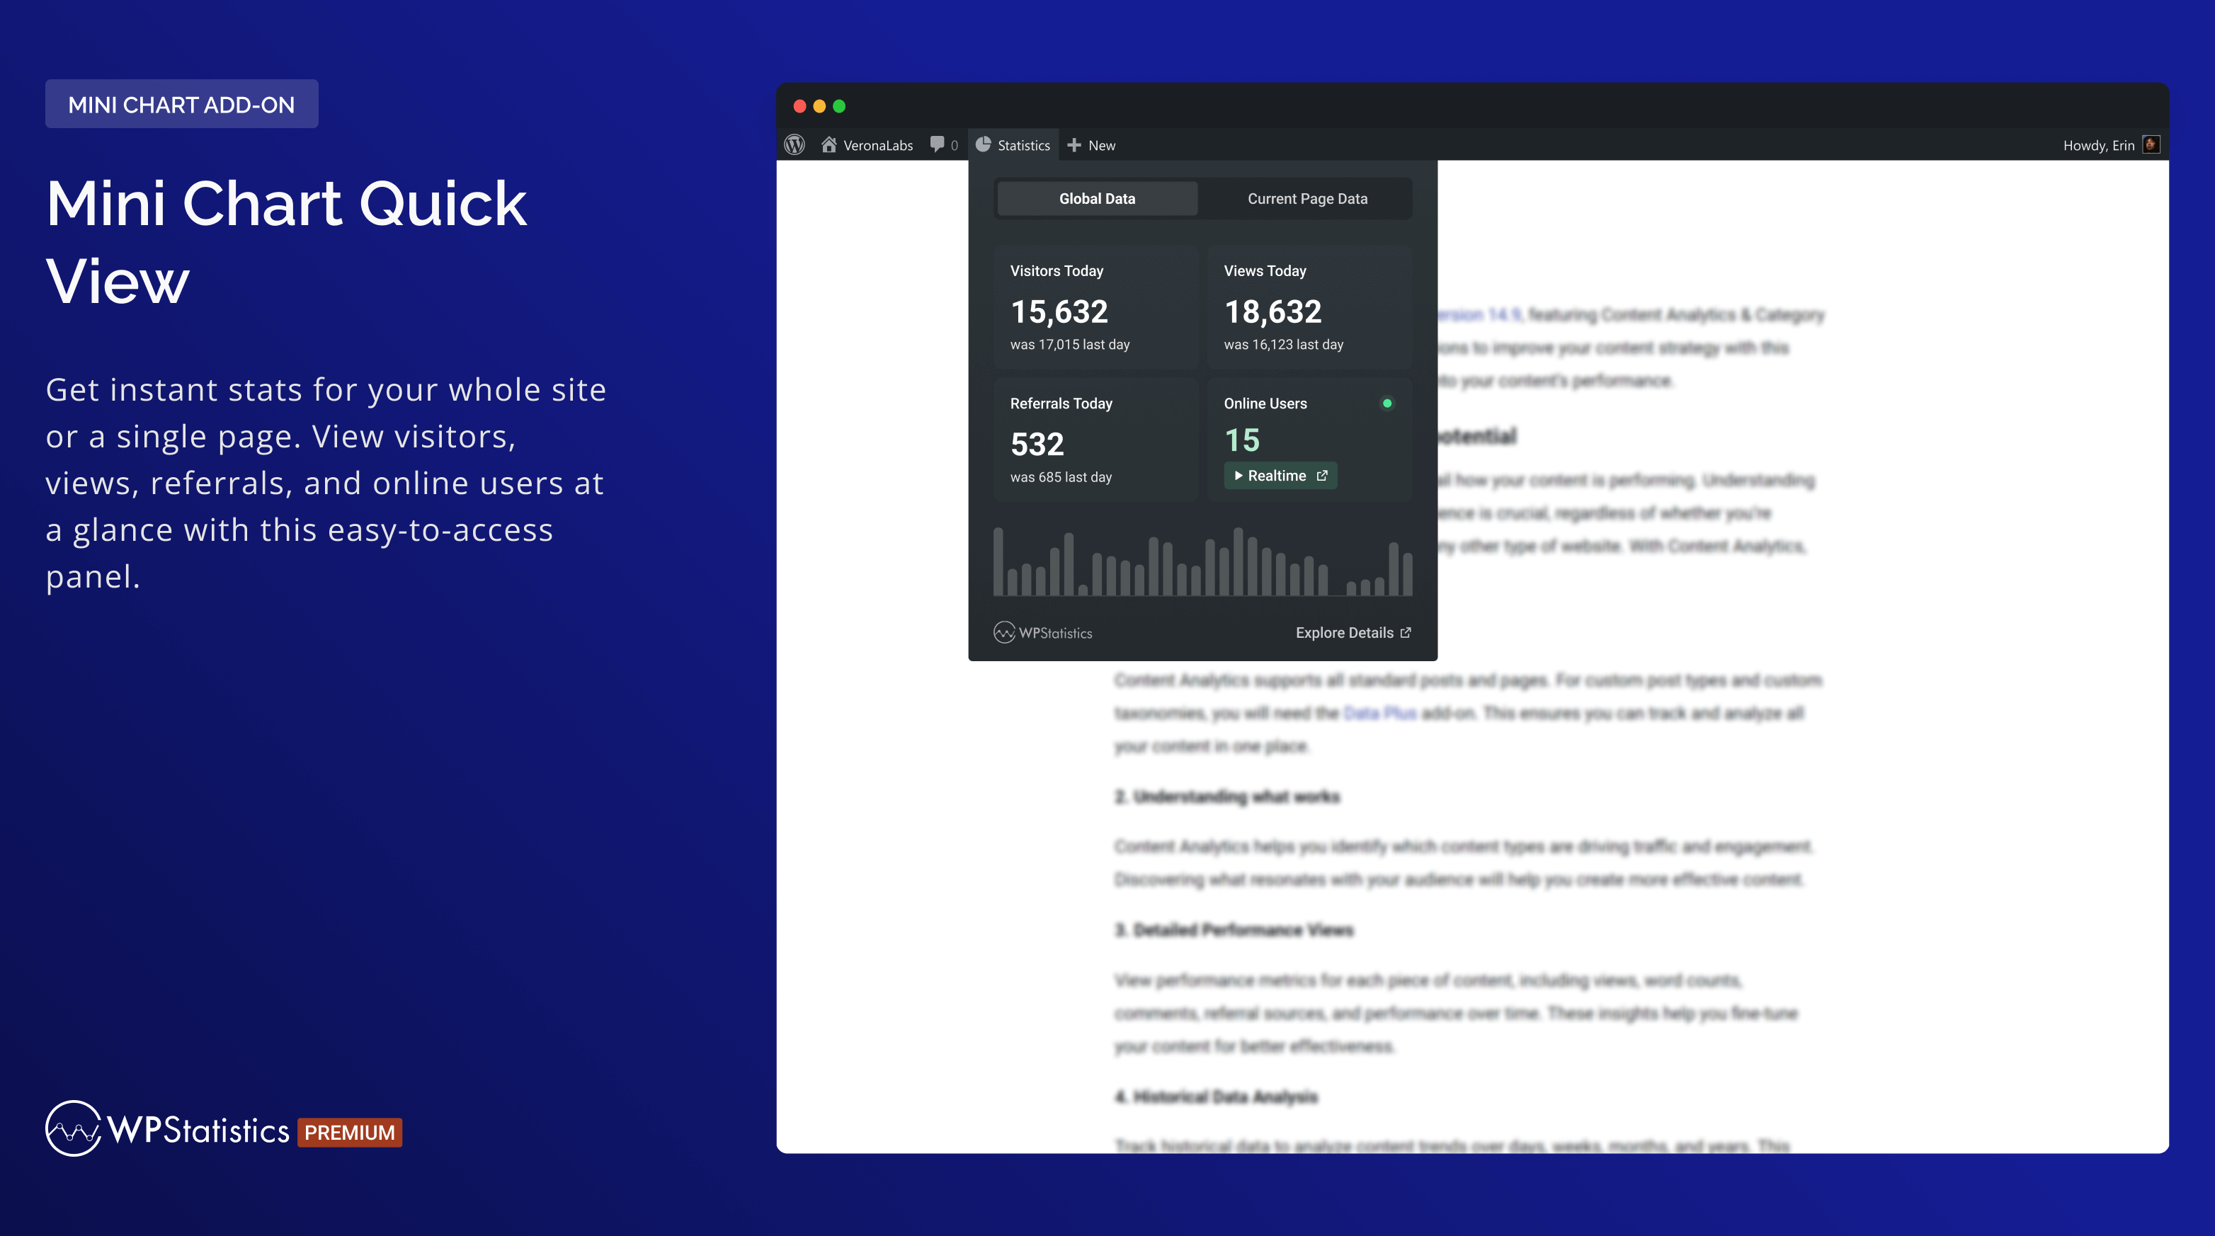Select the Online Users card
This screenshot has height=1236, width=2215.
point(1309,440)
